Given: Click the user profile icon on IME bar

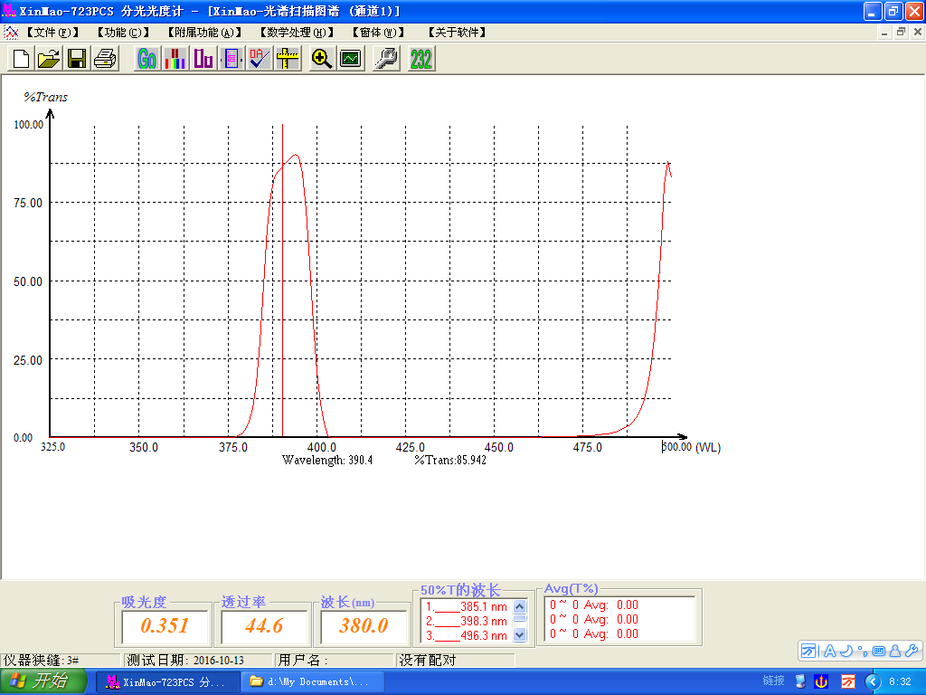Looking at the screenshot, I should pyautogui.click(x=895, y=651).
